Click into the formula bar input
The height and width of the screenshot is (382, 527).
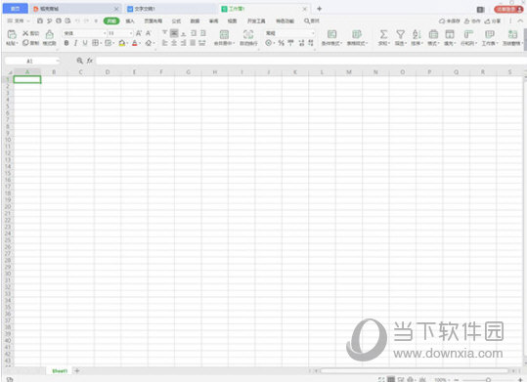[311, 61]
